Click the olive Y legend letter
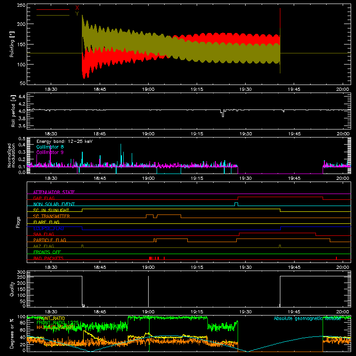 point(77,14)
